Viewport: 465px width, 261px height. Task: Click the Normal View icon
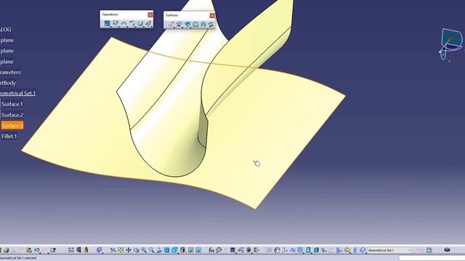159,250
